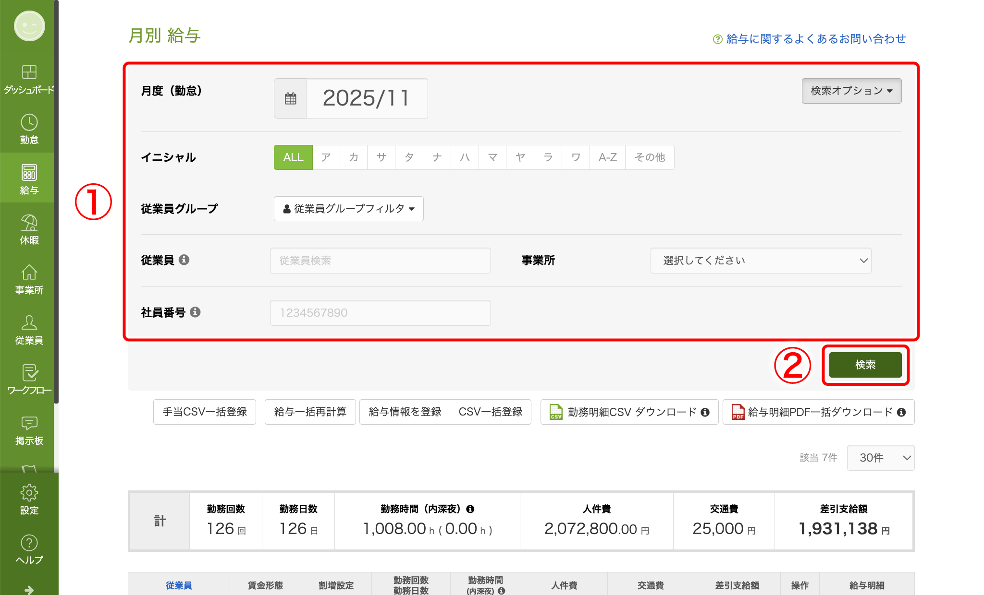Open the 休暇 (vacation) section
Screen dimensions: 984x595
point(29,229)
